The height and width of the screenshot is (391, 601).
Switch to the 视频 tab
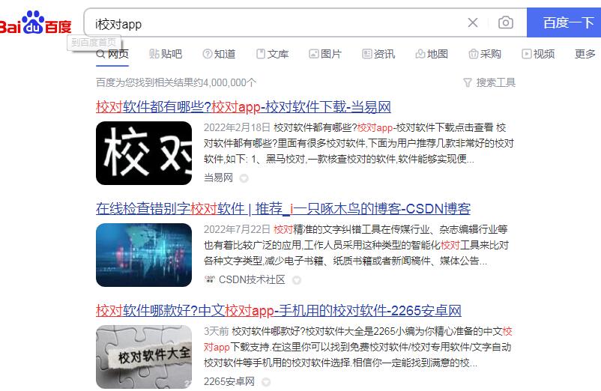click(x=538, y=54)
